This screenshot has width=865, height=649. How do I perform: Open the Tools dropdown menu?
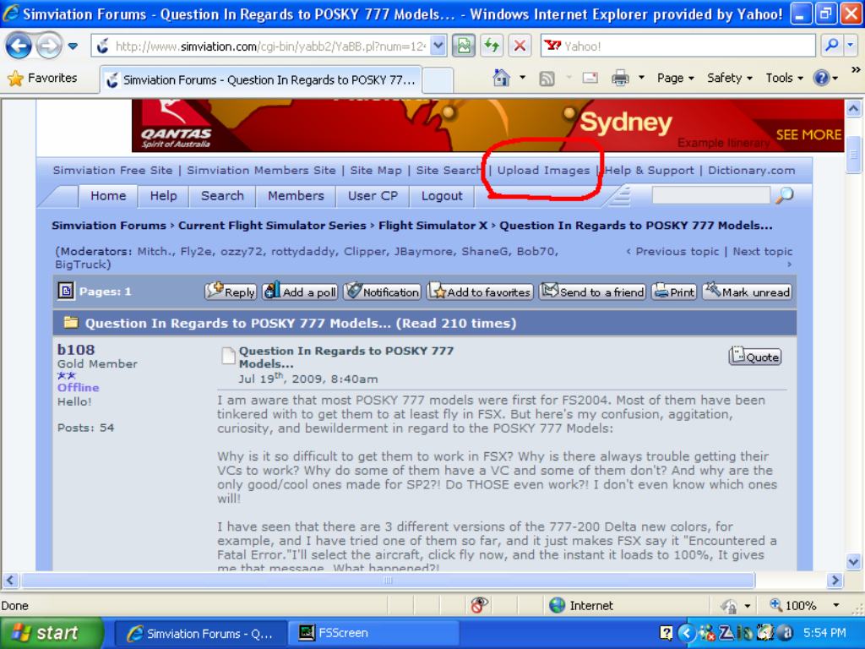[784, 78]
